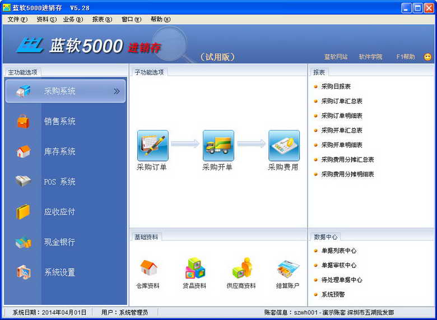Select 现金银行 in main menu
The width and height of the screenshot is (437, 320).
[59, 242]
